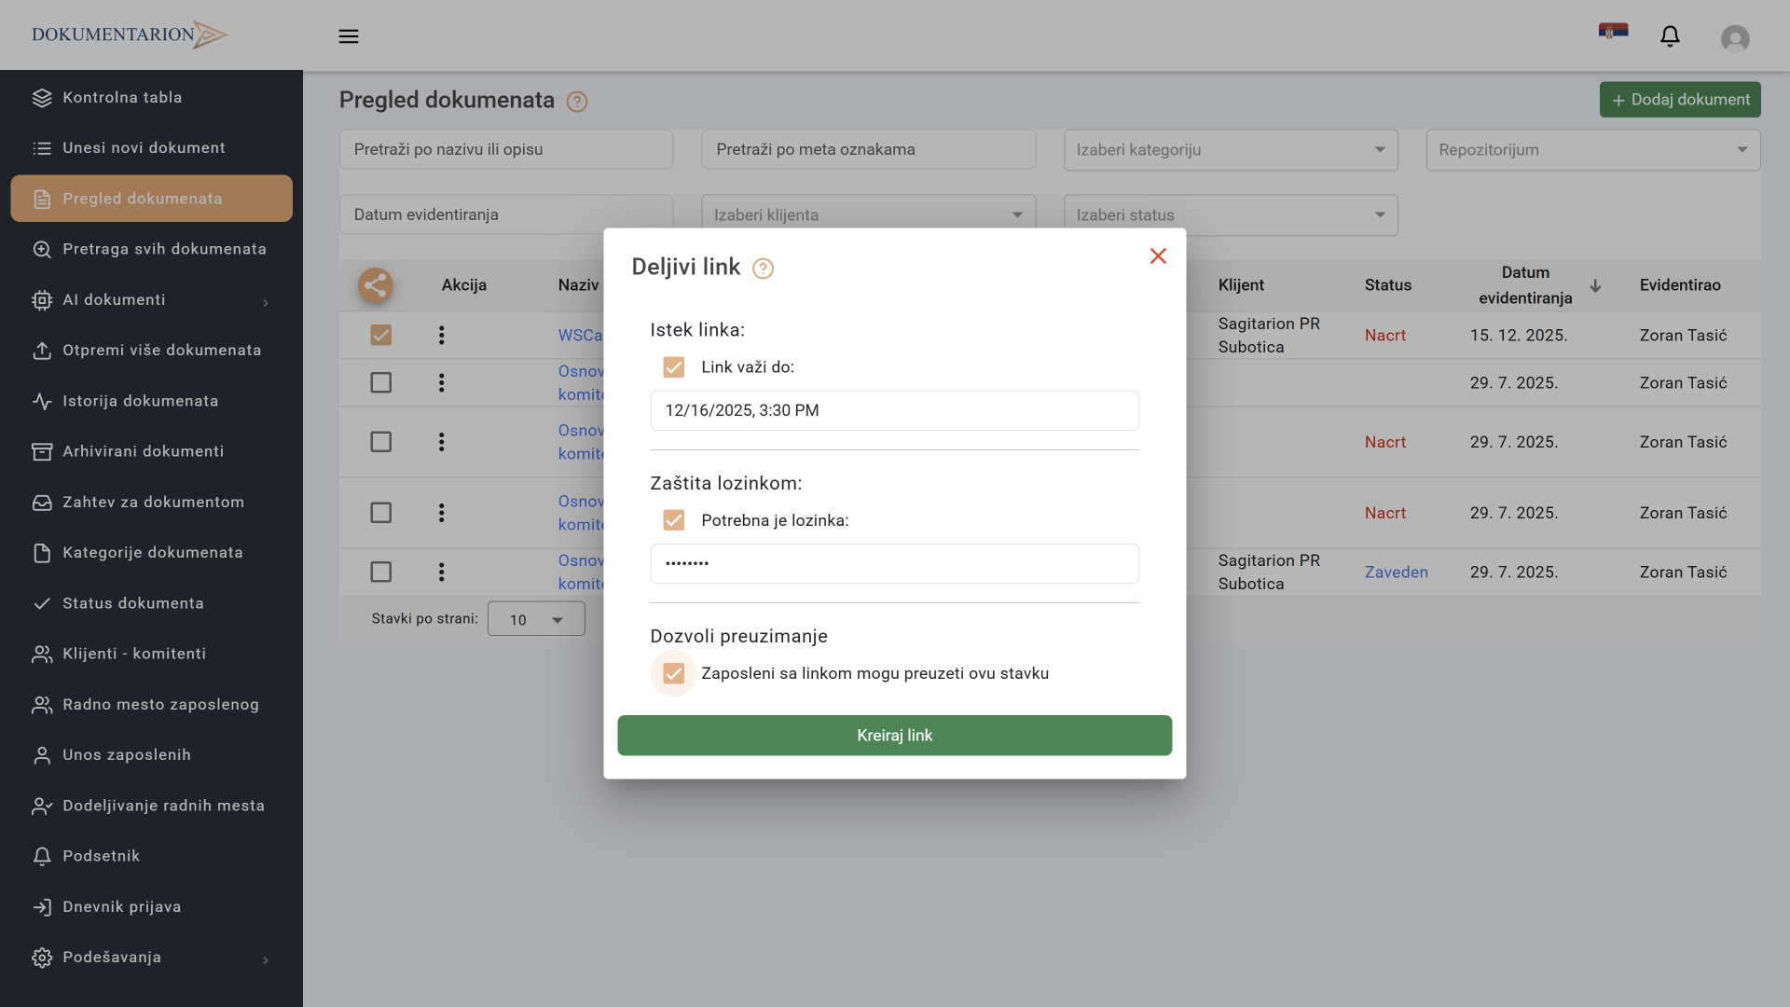Close the Deljivi link dialog
1790x1007 pixels.
pos(1158,255)
